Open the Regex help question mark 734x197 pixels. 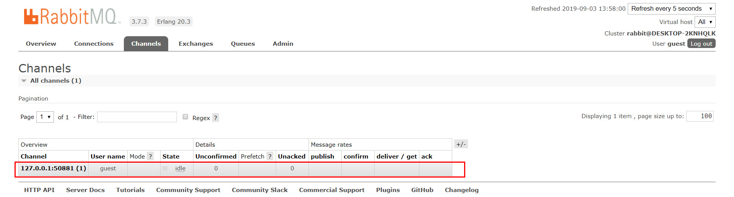[x=216, y=118]
